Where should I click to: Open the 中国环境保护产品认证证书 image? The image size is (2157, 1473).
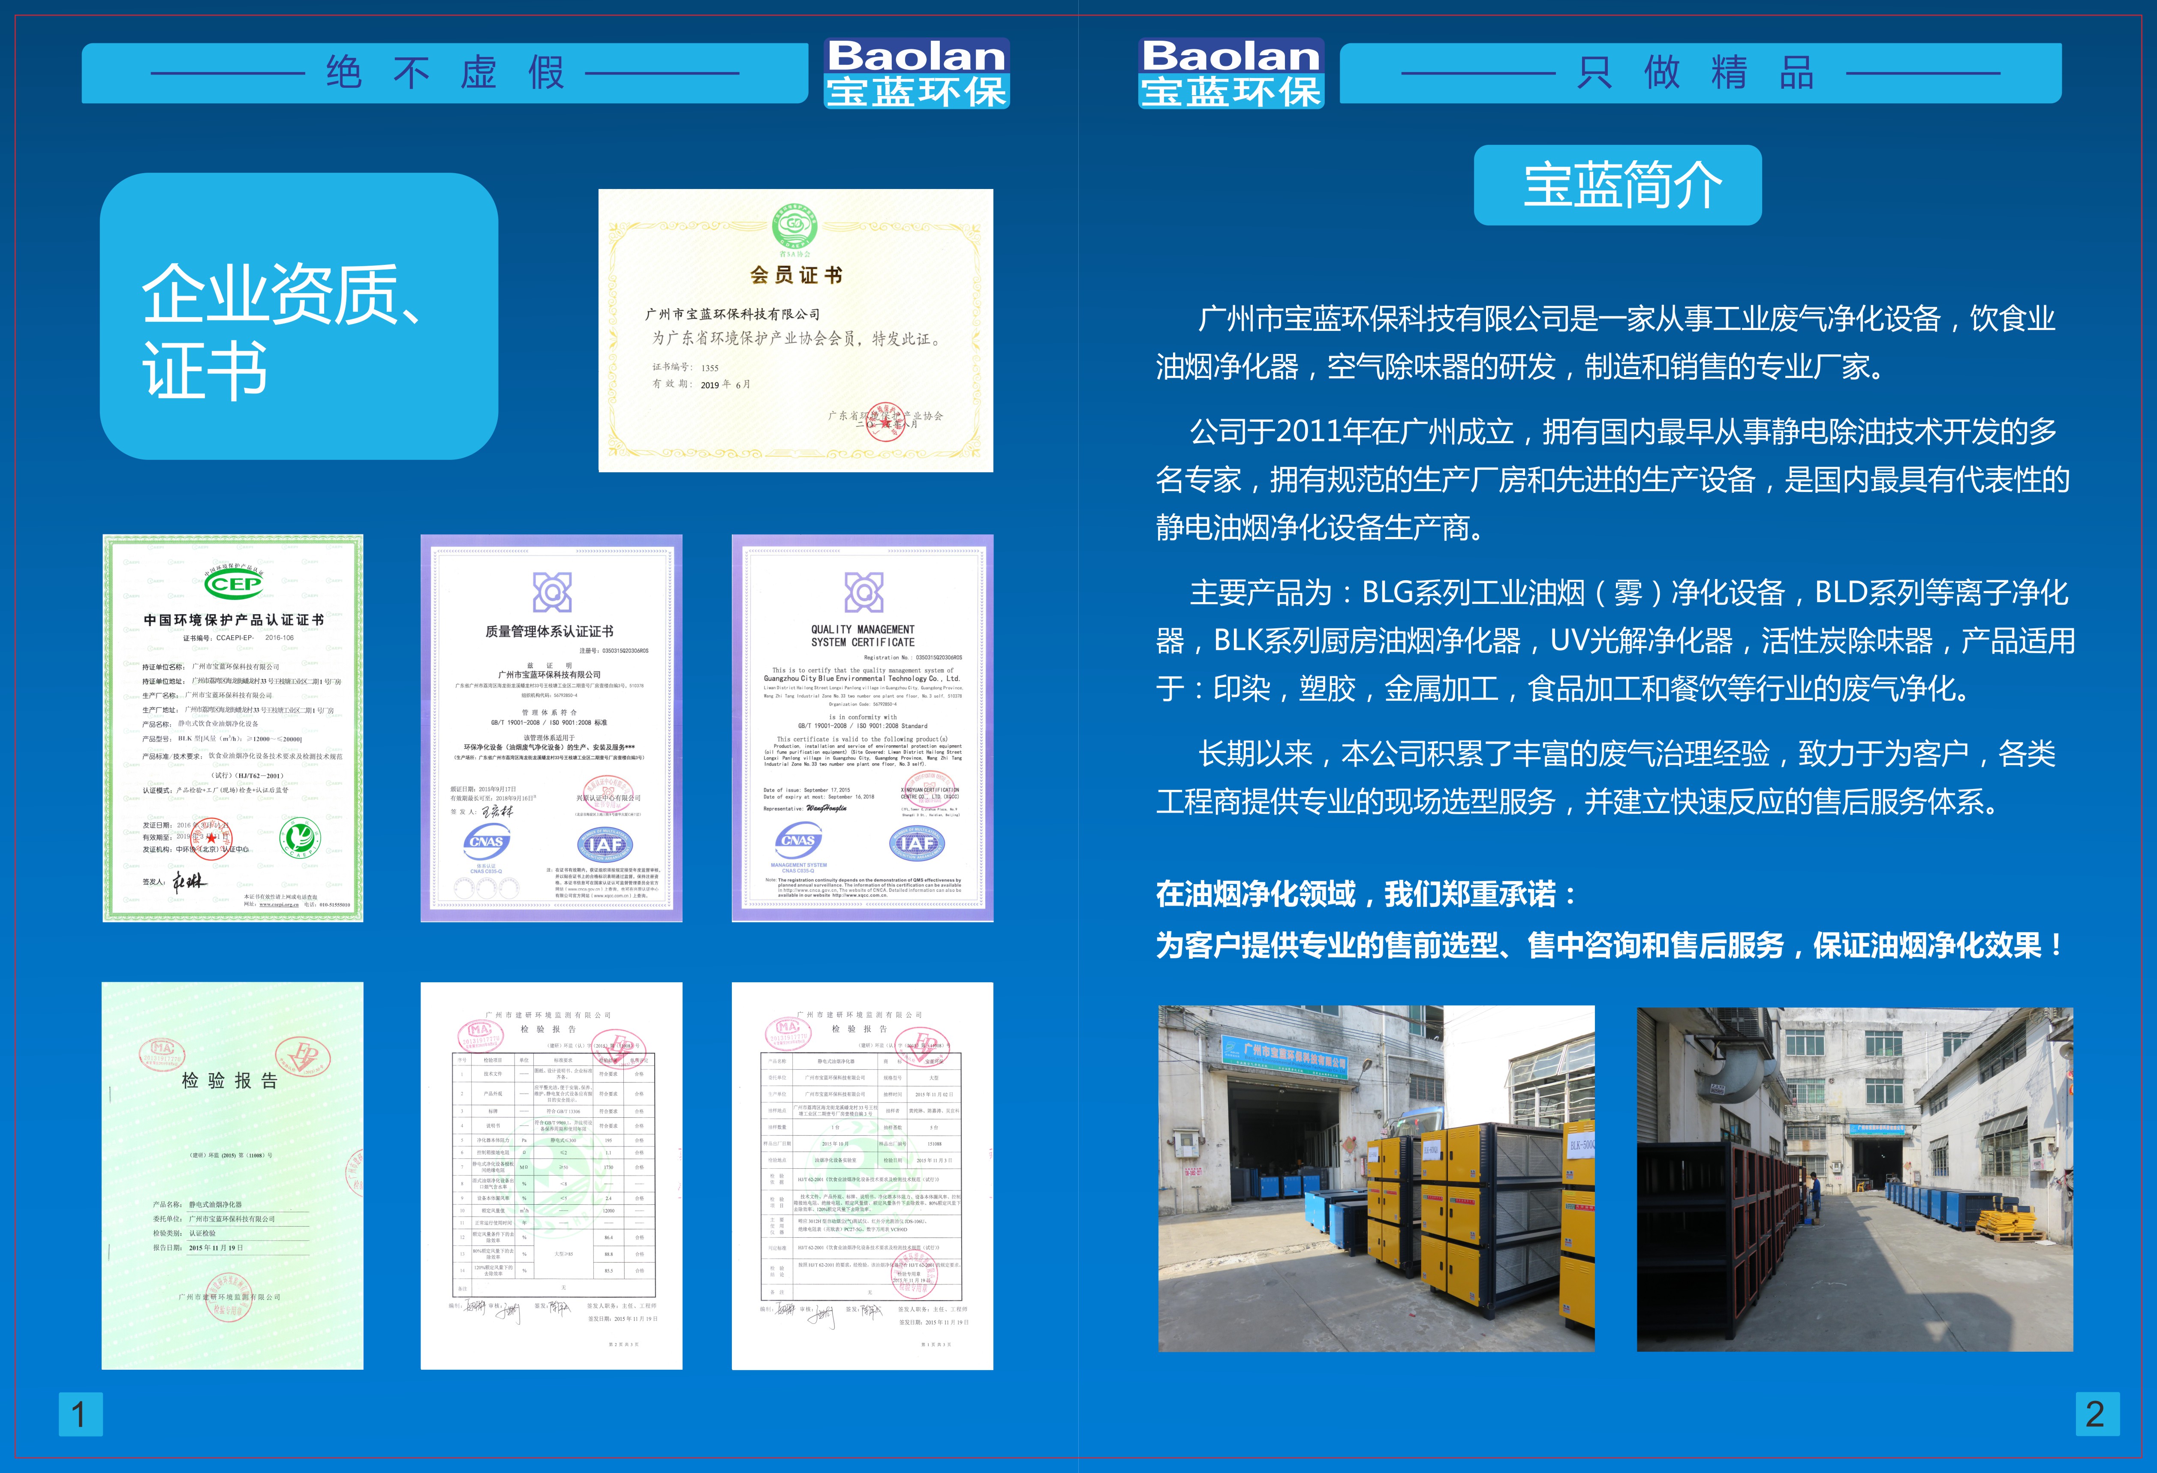click(x=233, y=728)
